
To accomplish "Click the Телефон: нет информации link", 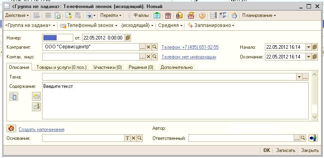I will (x=189, y=57).
